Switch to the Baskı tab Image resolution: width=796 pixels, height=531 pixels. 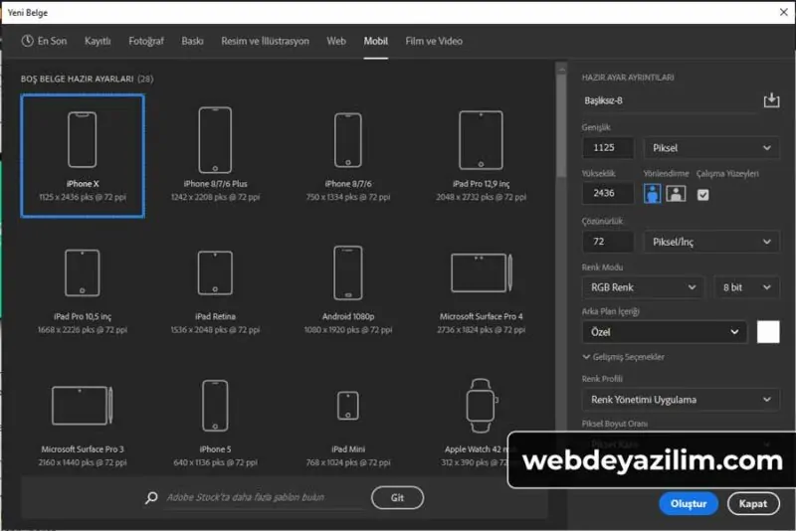pos(192,41)
